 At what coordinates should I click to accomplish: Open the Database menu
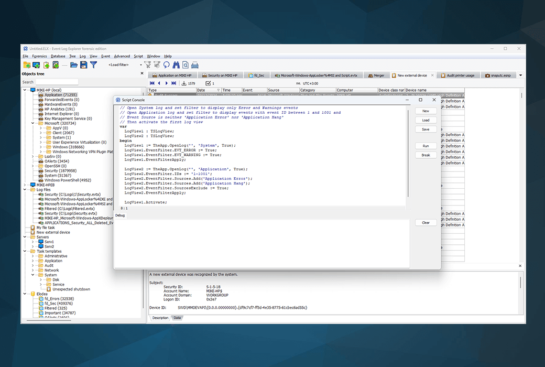click(x=58, y=56)
